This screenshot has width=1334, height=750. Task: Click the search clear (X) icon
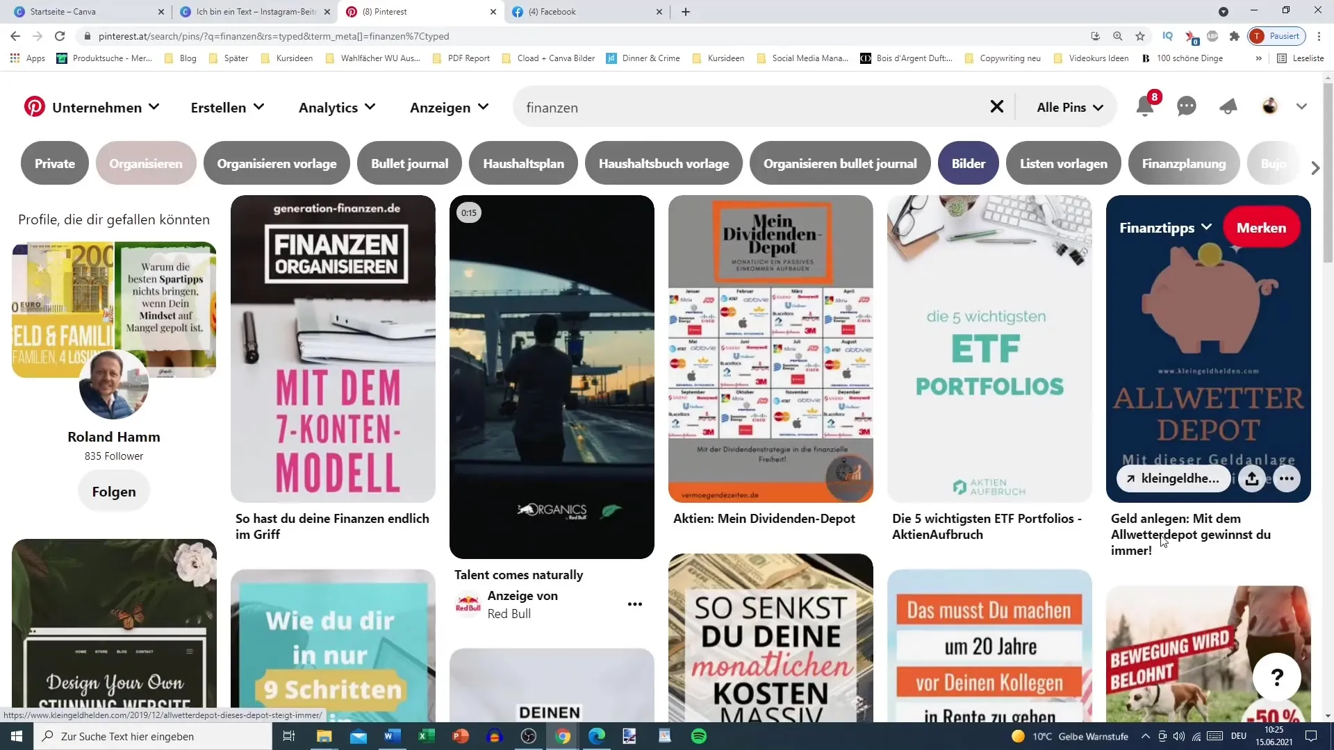tap(997, 107)
